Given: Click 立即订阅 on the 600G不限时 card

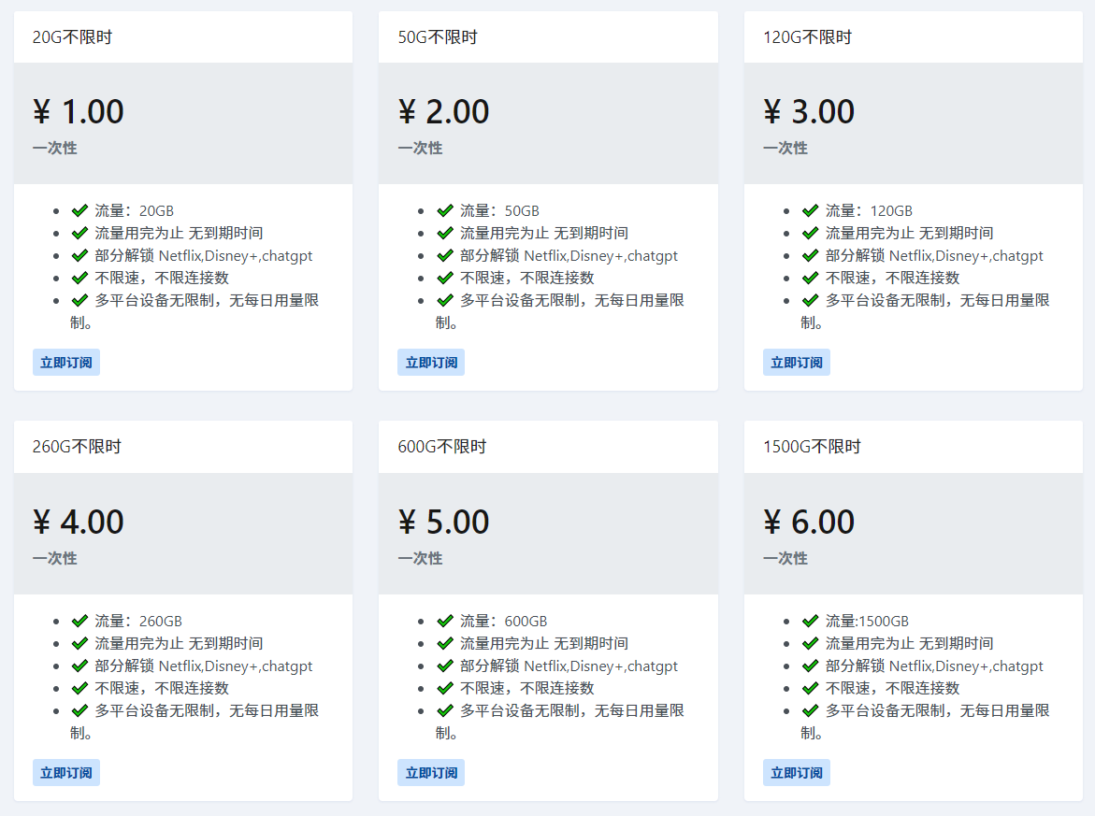Looking at the screenshot, I should pos(431,773).
